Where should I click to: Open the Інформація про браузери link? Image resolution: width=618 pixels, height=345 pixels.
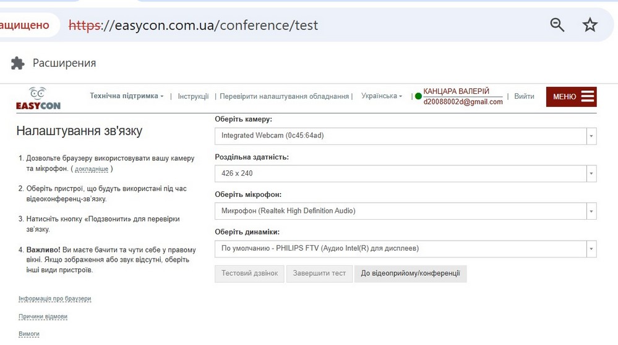pyautogui.click(x=55, y=299)
